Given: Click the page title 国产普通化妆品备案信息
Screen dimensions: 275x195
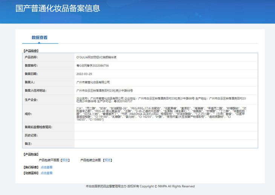Looking at the screenshot, I should 58,9.
